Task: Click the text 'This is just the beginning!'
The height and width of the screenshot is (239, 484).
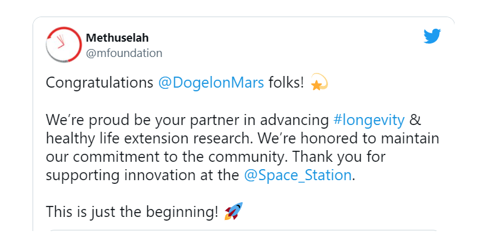Action: click(132, 212)
